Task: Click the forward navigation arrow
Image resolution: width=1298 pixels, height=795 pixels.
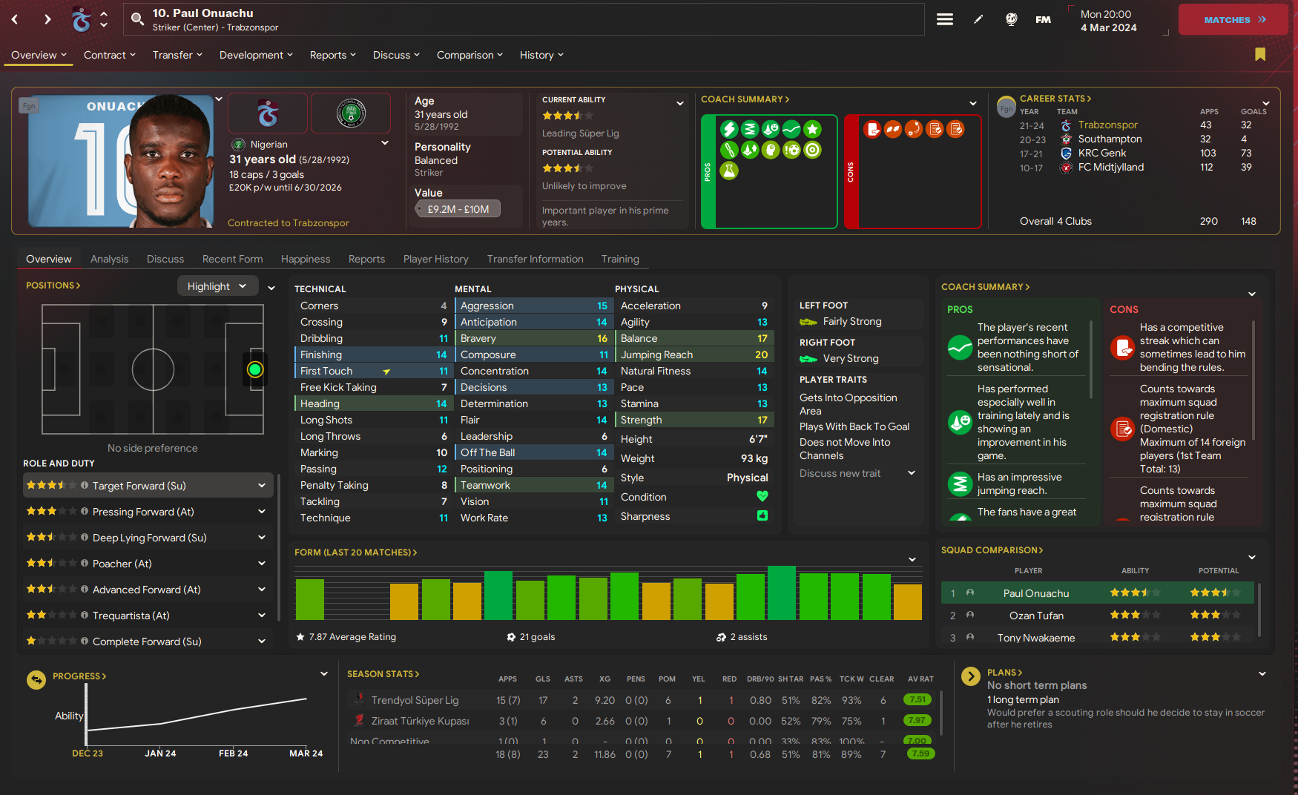Action: (47, 19)
